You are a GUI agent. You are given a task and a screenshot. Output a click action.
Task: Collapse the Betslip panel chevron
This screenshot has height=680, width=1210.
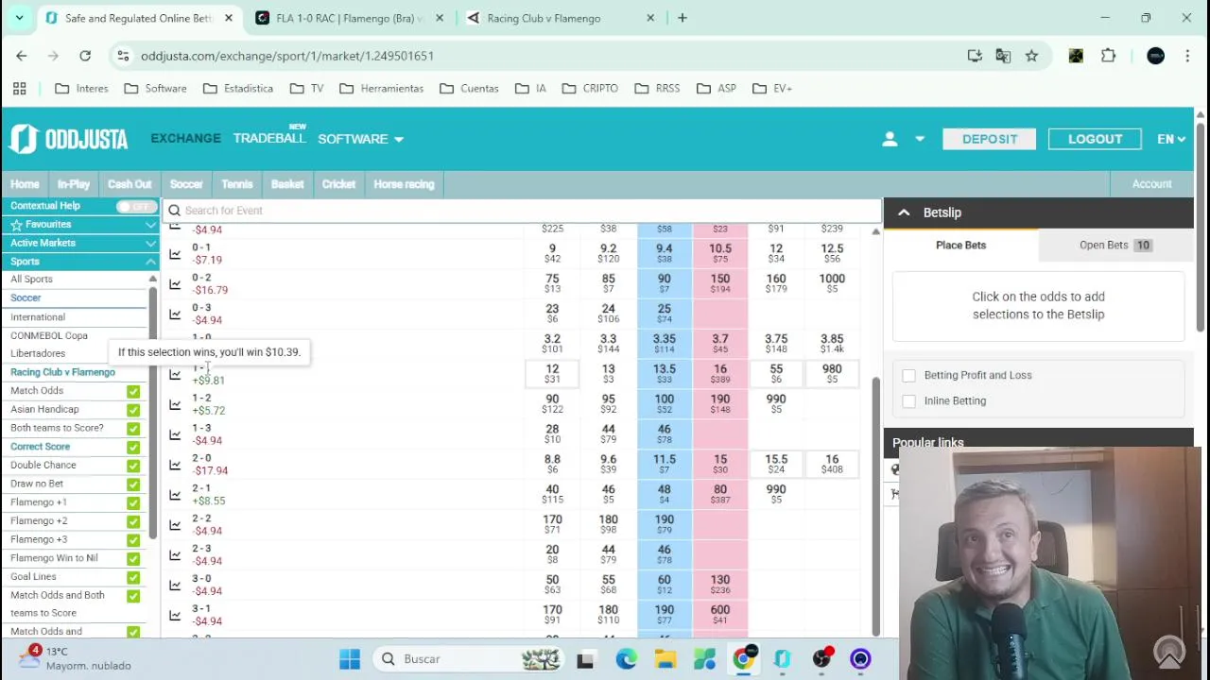[904, 212]
